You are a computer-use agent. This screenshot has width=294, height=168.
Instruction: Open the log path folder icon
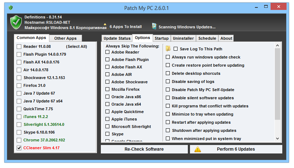click(x=168, y=49)
